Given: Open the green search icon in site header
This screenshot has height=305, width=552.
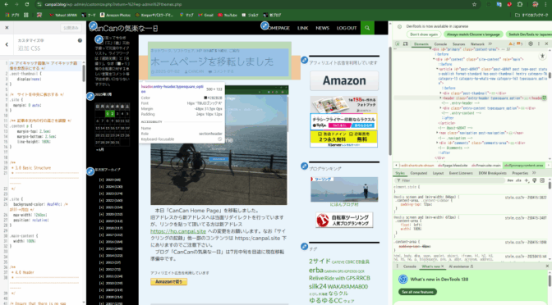Looking at the screenshot, I should click(x=367, y=28).
